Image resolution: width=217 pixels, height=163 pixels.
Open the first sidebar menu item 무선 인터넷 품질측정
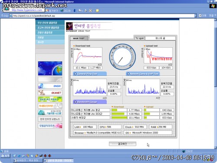coord(50,23)
